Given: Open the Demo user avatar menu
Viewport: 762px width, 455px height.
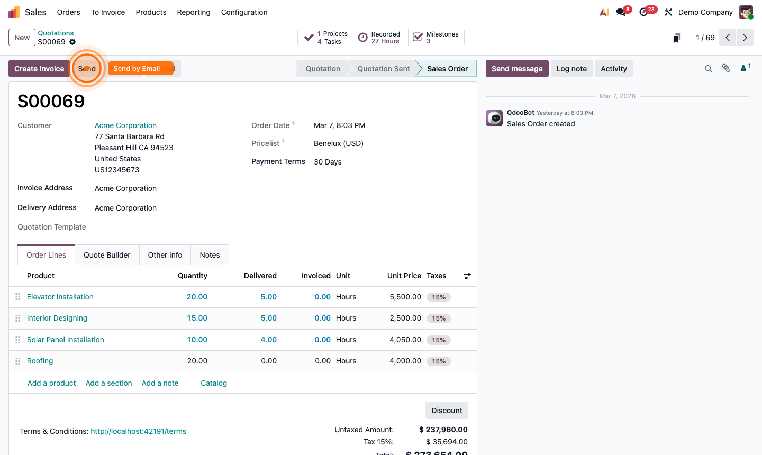Looking at the screenshot, I should click(746, 12).
